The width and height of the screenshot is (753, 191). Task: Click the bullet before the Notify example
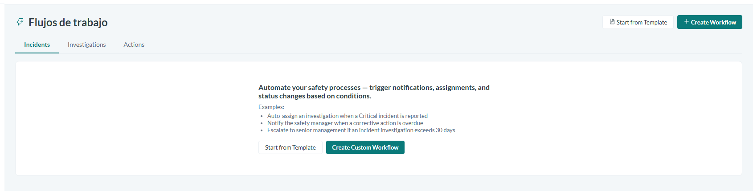pyautogui.click(x=262, y=123)
